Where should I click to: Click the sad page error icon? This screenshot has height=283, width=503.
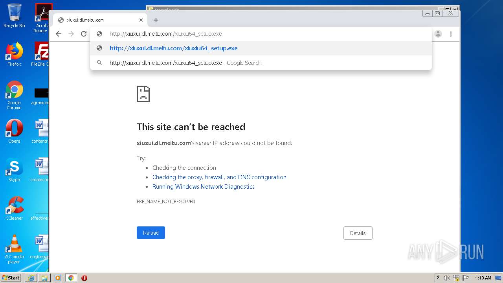tap(143, 94)
